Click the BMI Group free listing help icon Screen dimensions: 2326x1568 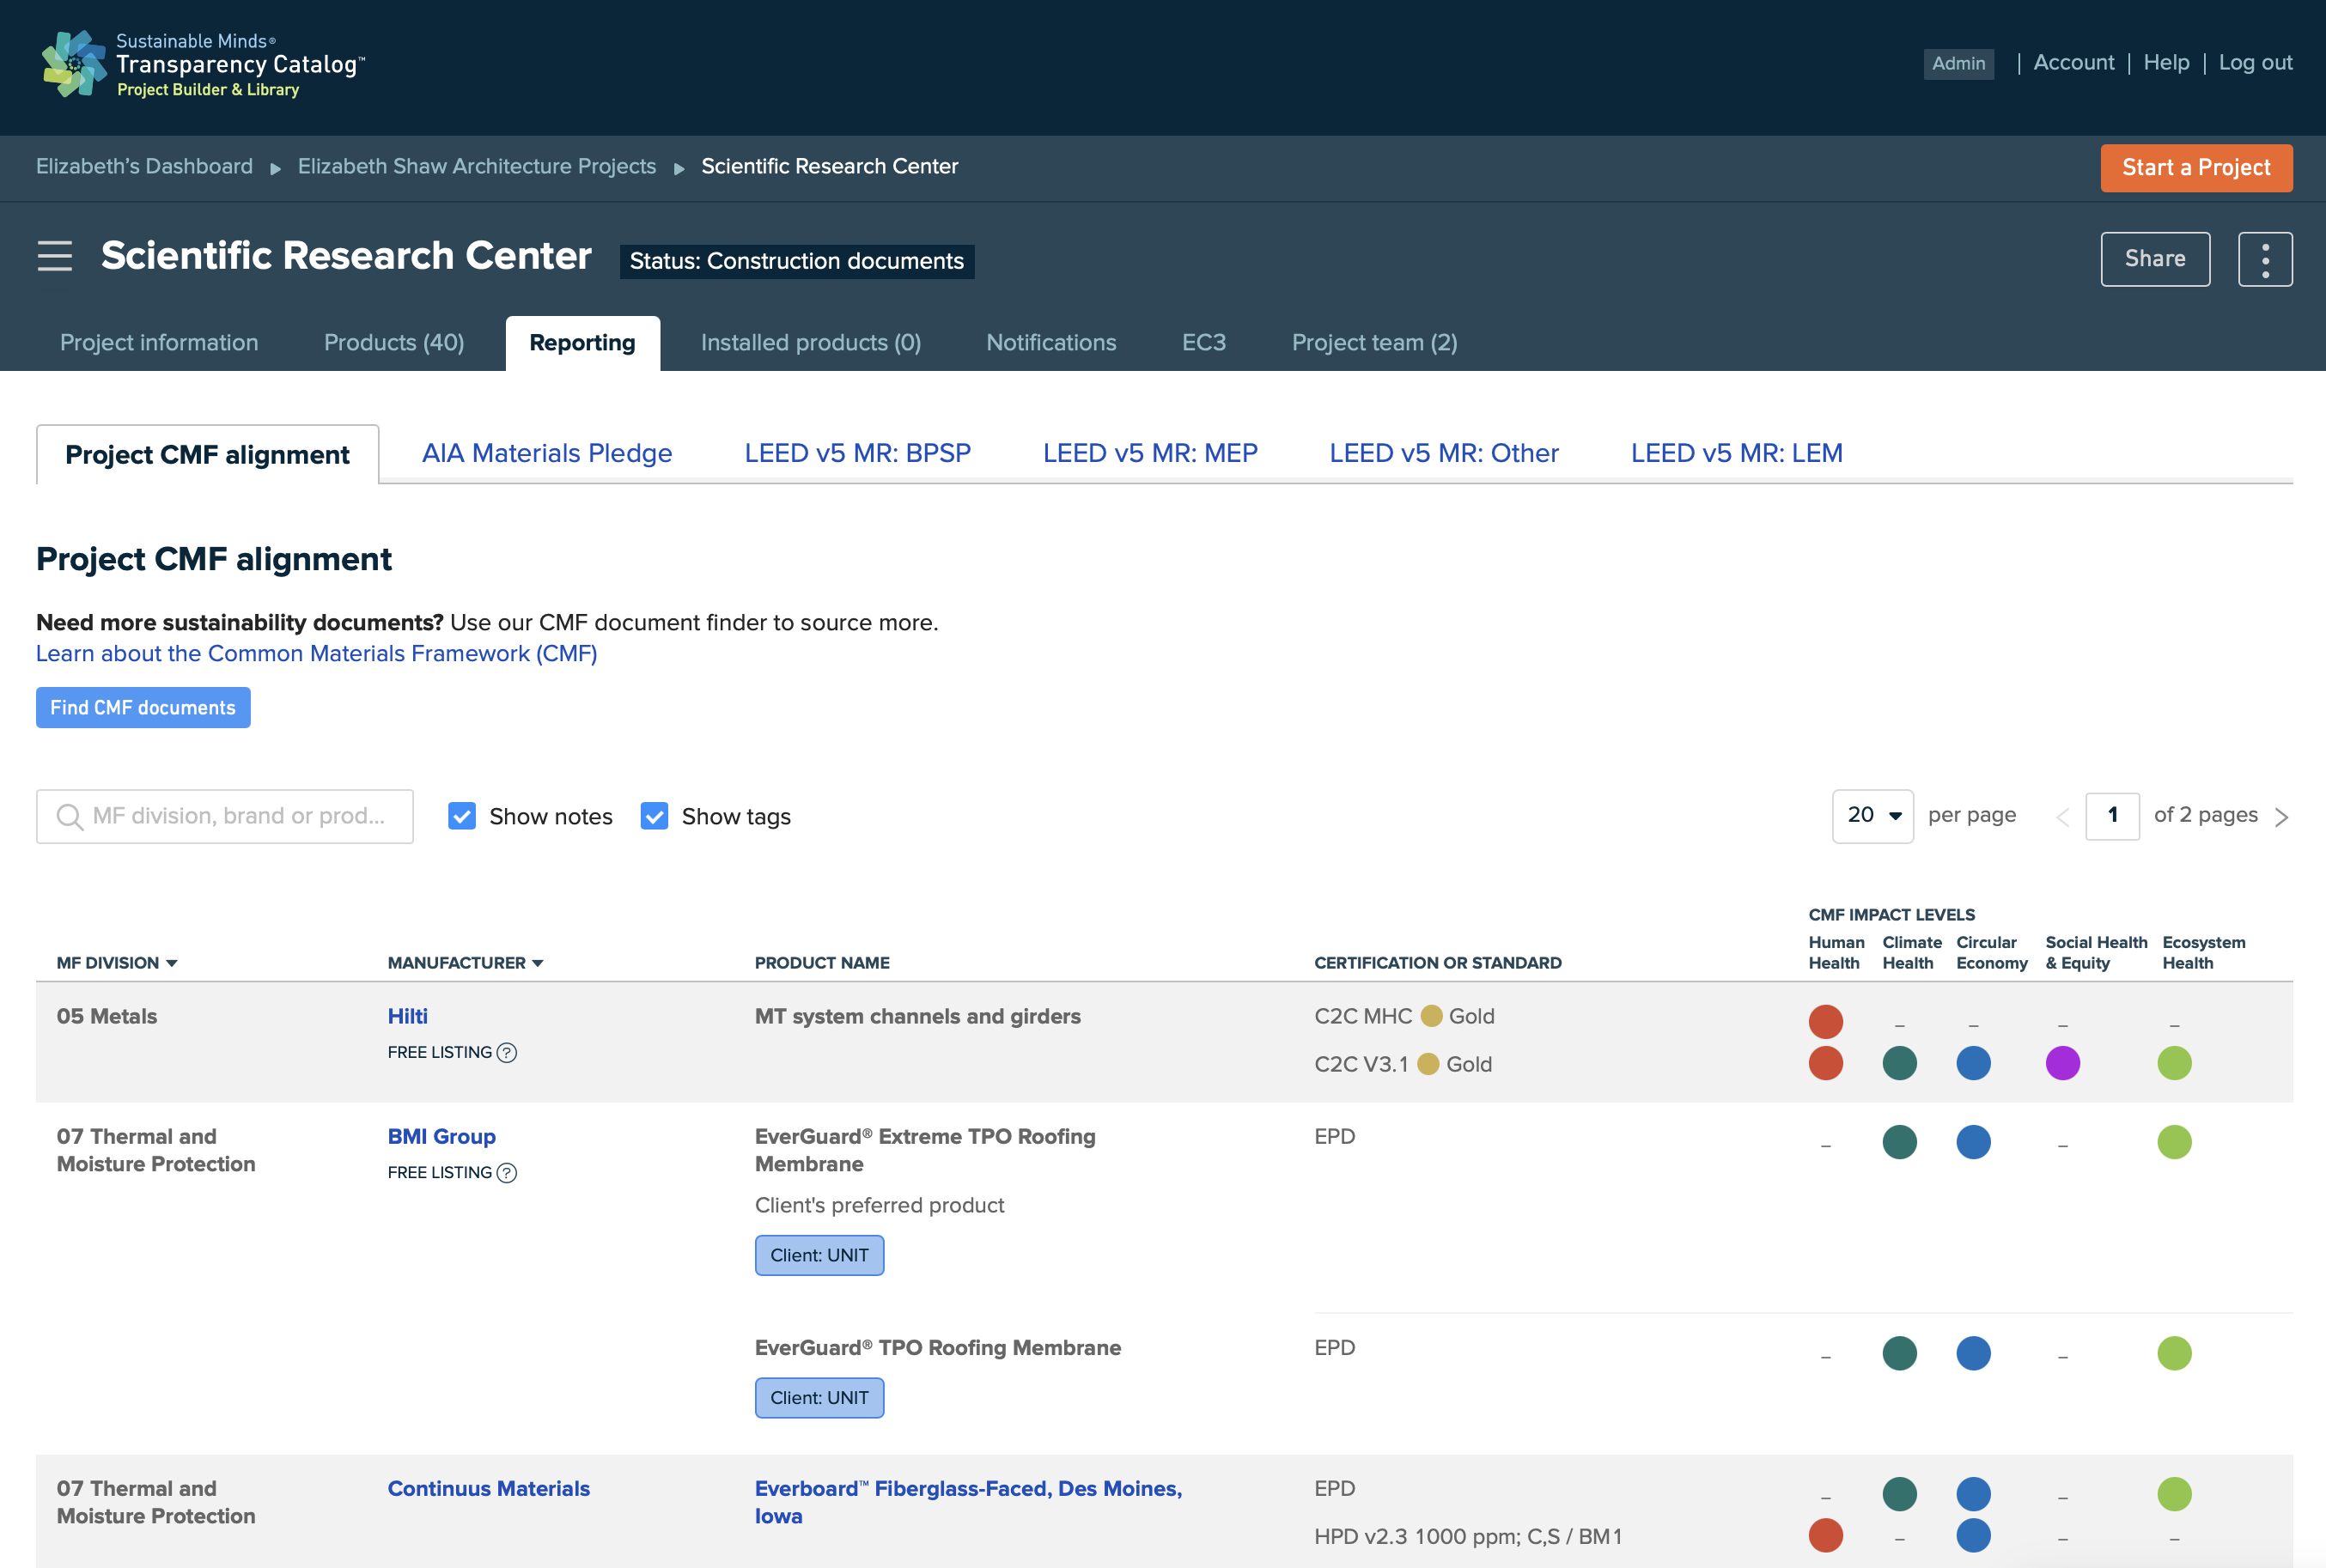click(507, 1173)
